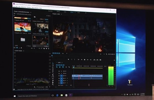Open playback resolution dropdown in program monitor
The width and height of the screenshot is (154, 100).
tap(102, 54)
